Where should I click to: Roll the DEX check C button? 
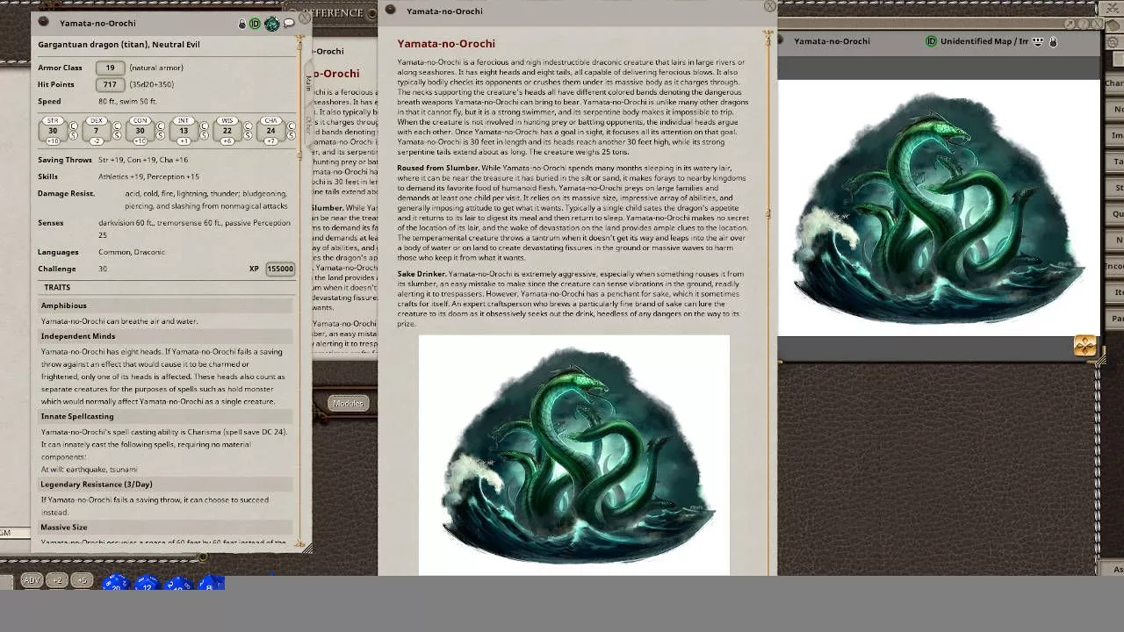click(118, 126)
